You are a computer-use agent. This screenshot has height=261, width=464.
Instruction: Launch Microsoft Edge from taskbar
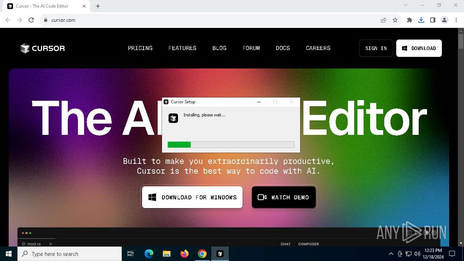coord(149,254)
